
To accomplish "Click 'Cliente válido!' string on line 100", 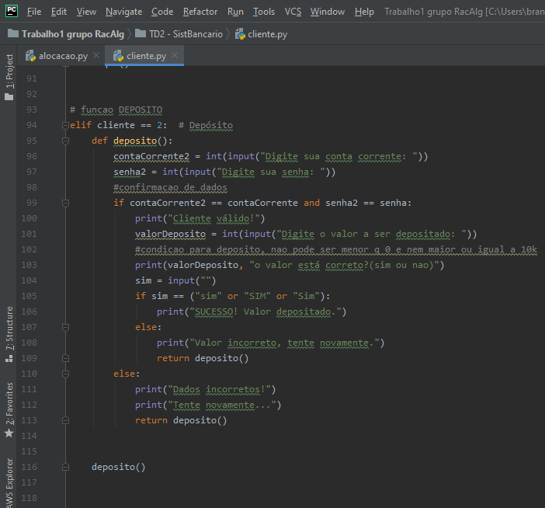I will [213, 219].
